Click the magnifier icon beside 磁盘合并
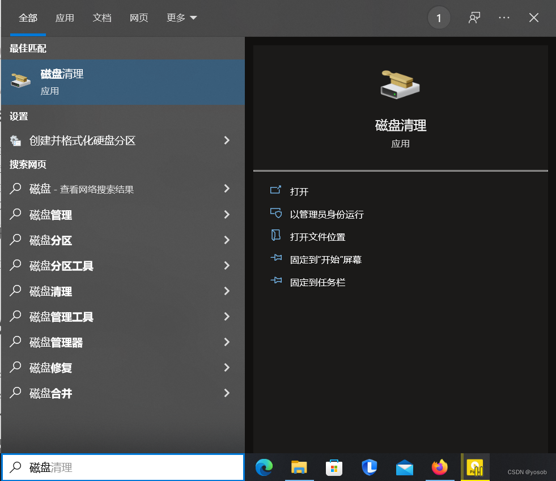This screenshot has width=556, height=481. [16, 393]
